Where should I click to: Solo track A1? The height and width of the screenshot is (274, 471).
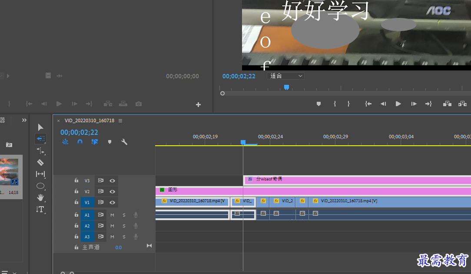(124, 215)
